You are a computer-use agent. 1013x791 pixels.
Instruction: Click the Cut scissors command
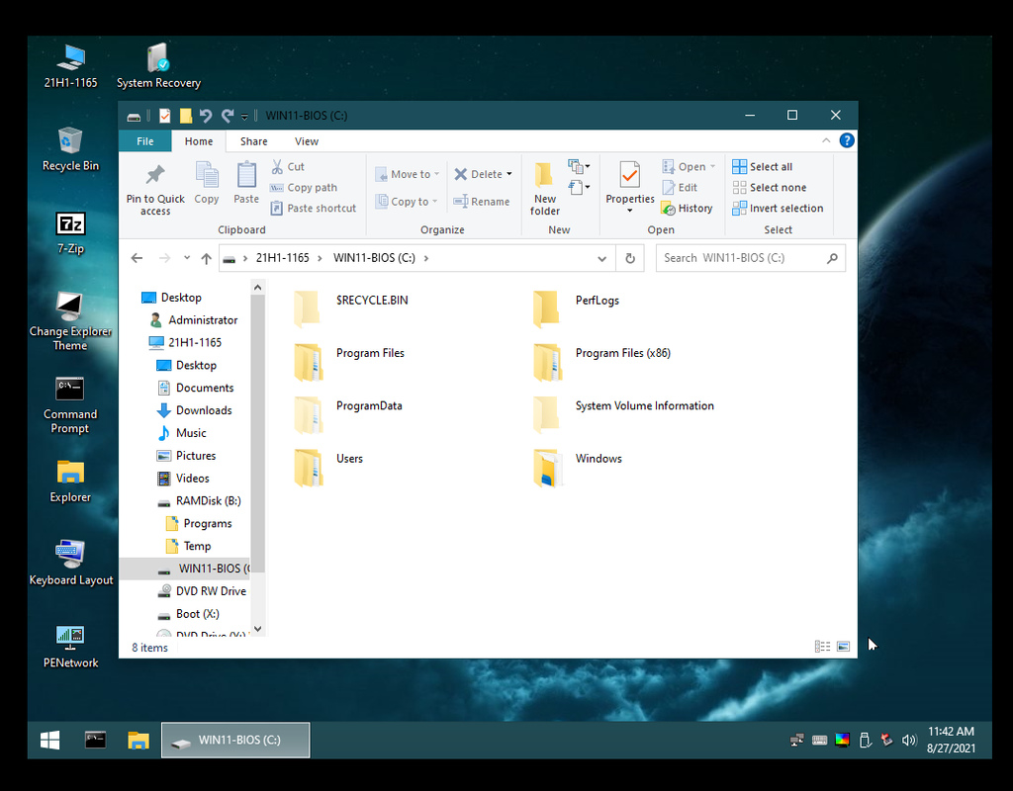287,166
